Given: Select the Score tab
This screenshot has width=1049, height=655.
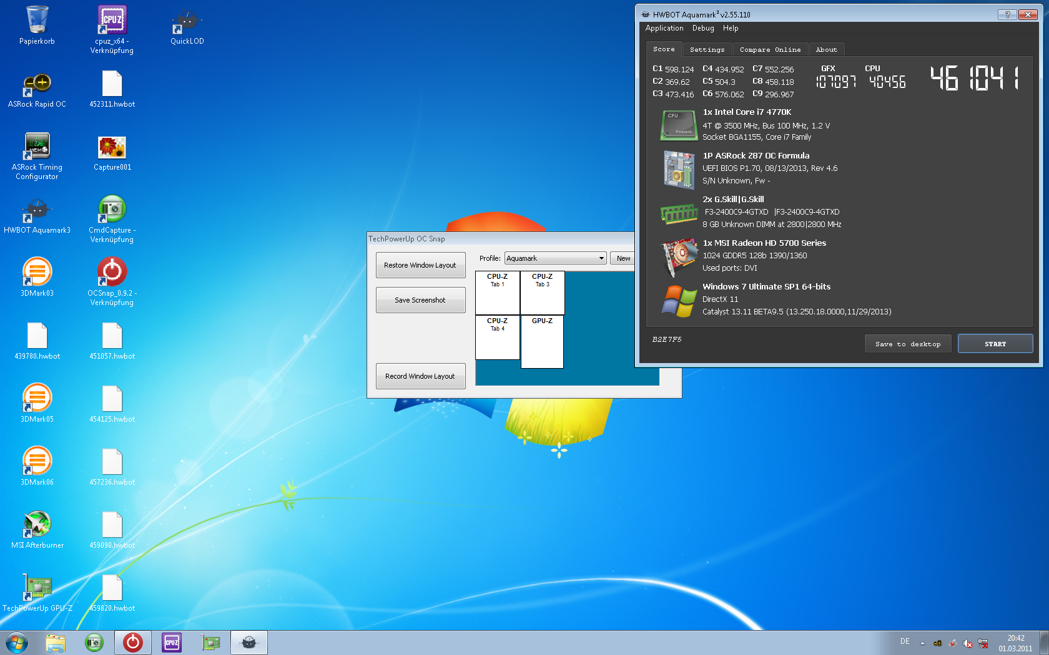Looking at the screenshot, I should (664, 49).
